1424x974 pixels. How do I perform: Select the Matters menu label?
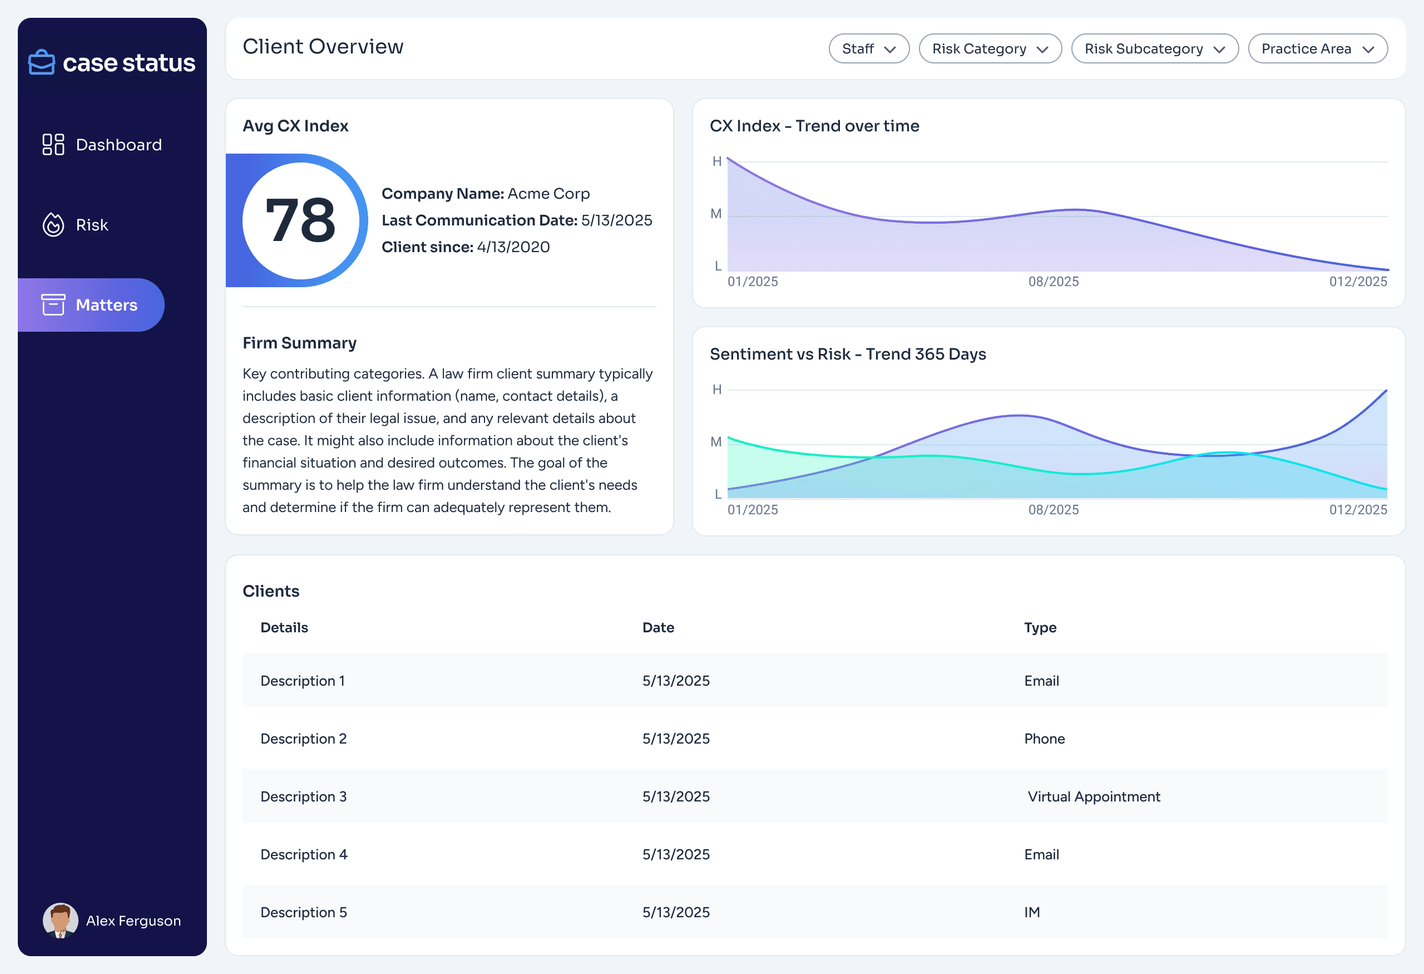tap(107, 304)
